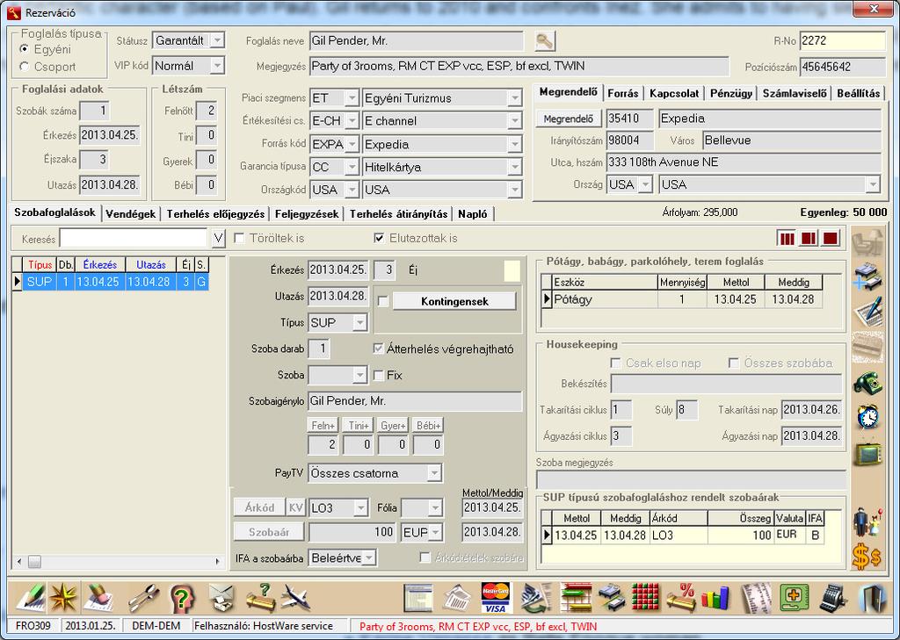Screen dimensions: 900x640
Task: Expand the PayTV Összes csatorna dropdown
Action: pyautogui.click(x=434, y=473)
